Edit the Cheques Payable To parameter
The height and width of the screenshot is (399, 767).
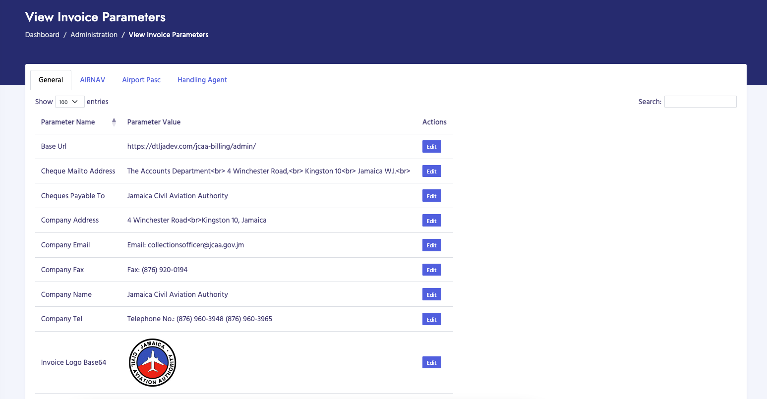click(431, 196)
